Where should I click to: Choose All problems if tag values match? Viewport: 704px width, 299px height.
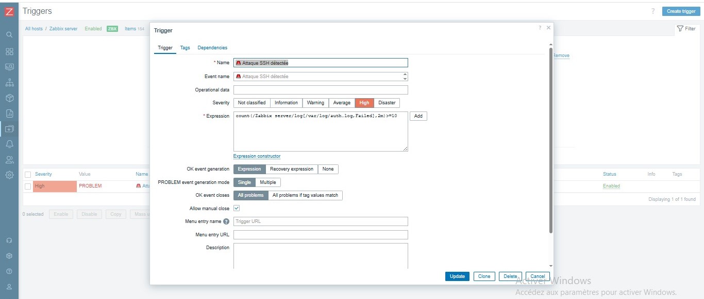(305, 195)
